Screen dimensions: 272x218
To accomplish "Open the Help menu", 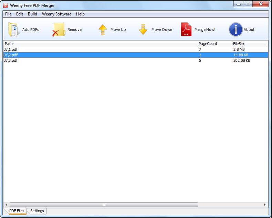I will point(80,14).
